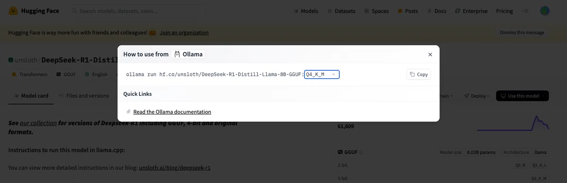
Task: Copy the ollama run command
Action: coord(419,75)
